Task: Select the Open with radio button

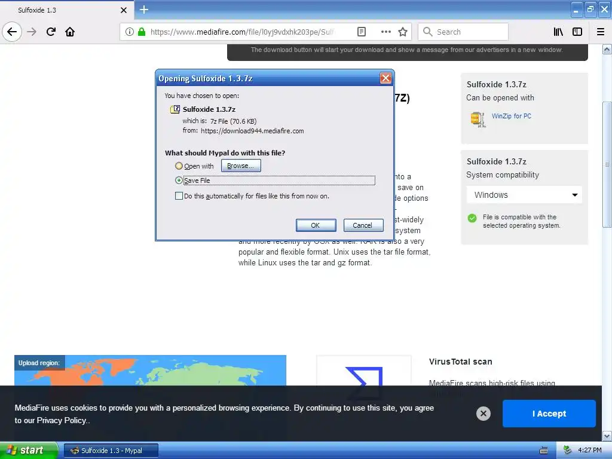Action: tap(179, 166)
